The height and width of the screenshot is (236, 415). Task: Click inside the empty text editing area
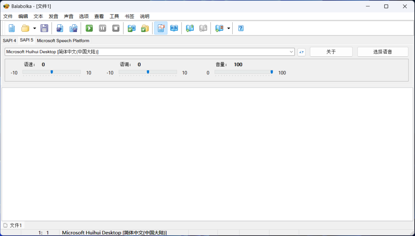click(x=207, y=154)
